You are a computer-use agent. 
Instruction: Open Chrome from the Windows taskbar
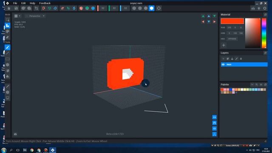point(32,150)
